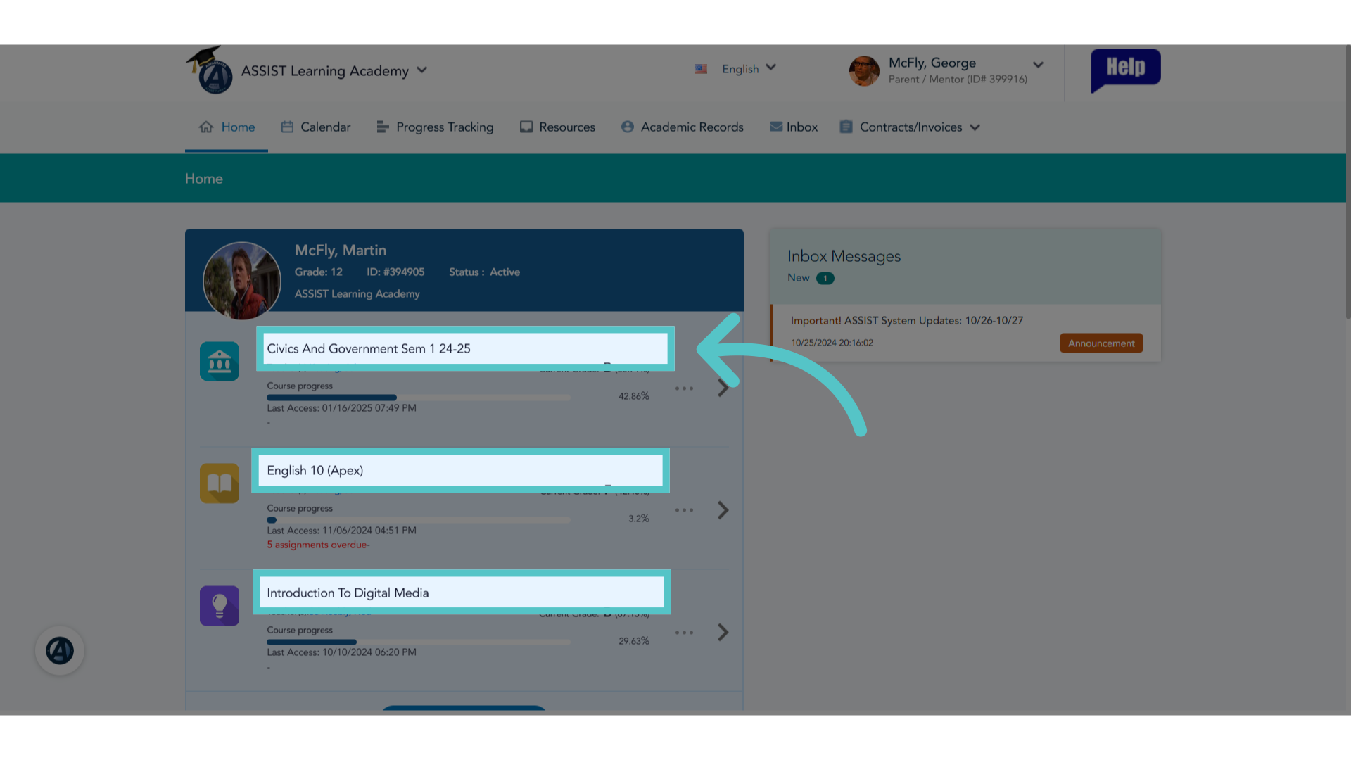1351x760 pixels.
Task: Expand the McFly, George account menu
Action: pos(1038,65)
